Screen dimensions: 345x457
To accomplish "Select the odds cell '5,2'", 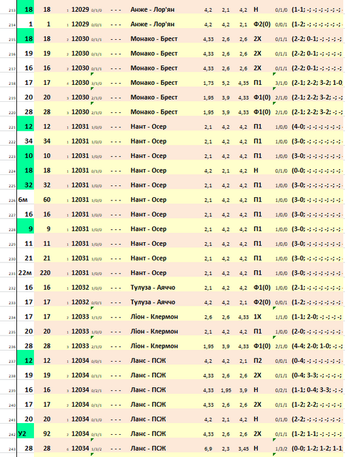I will point(225,83).
